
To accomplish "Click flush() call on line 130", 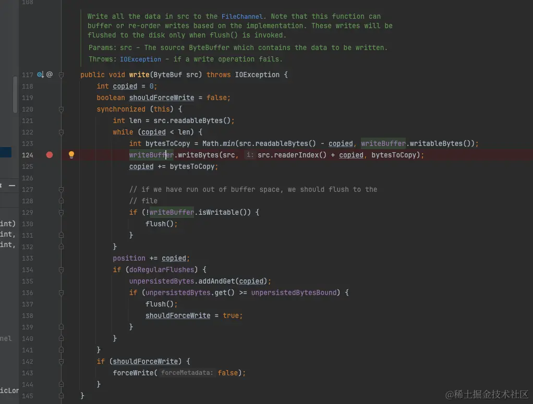I will point(160,224).
